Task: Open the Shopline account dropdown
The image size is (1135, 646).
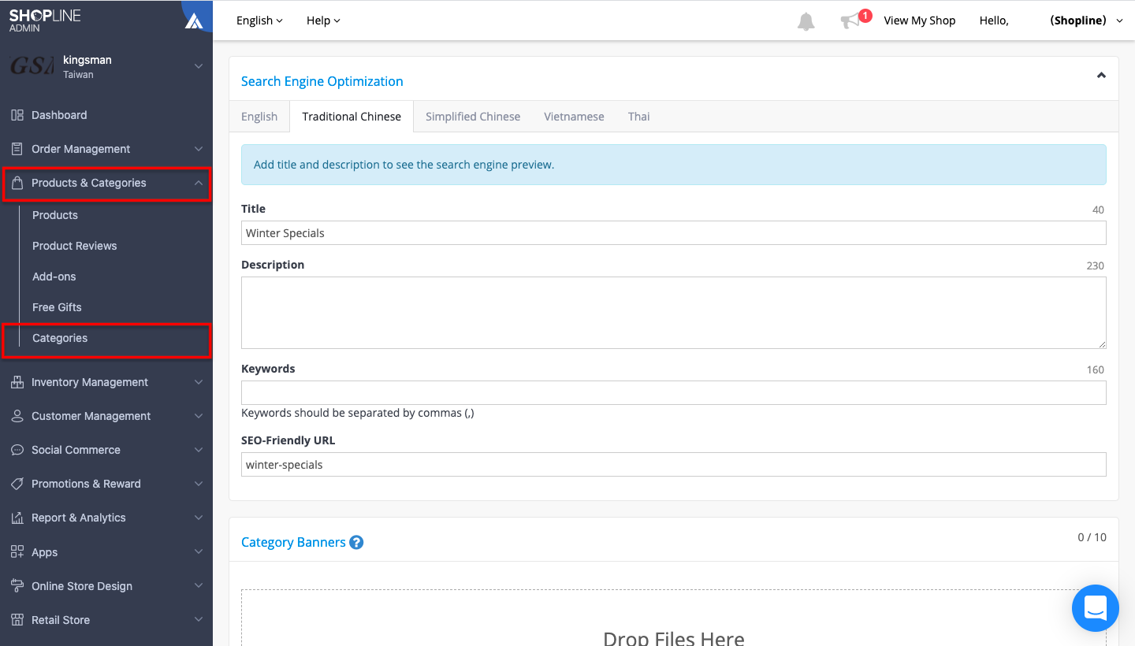Action: 1086,20
